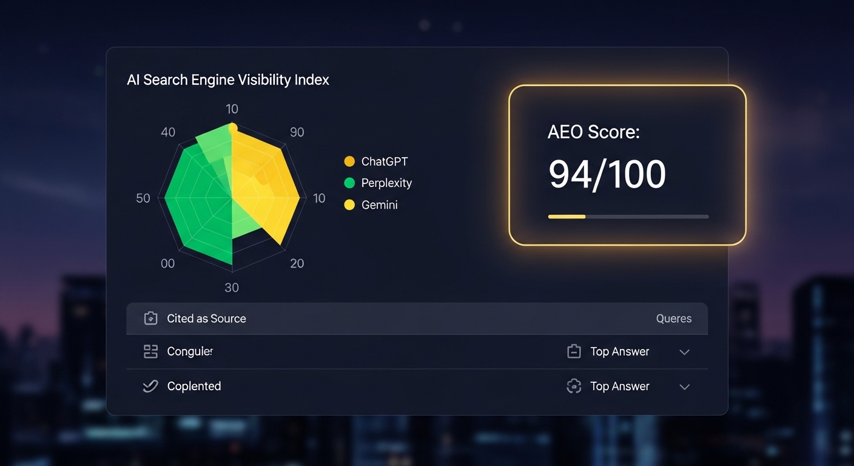Click the 94/100 AEO Score card
This screenshot has width=854, height=466.
[x=627, y=165]
